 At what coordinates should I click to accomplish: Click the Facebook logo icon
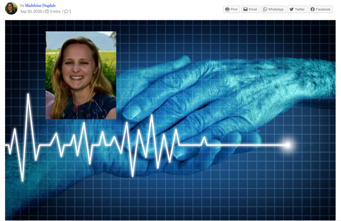pyautogui.click(x=312, y=9)
